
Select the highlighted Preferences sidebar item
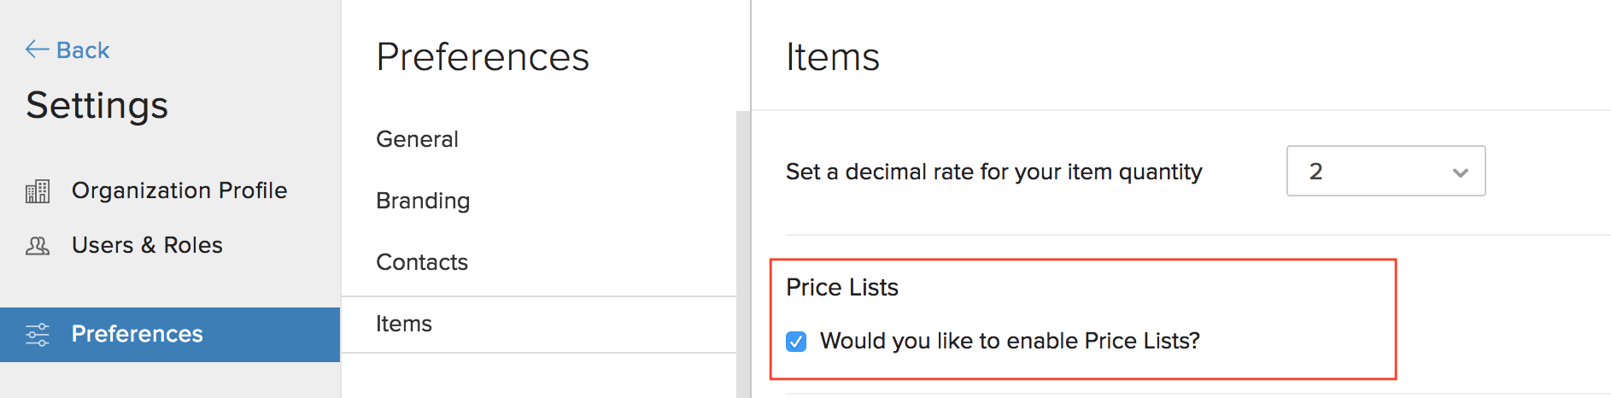[138, 334]
